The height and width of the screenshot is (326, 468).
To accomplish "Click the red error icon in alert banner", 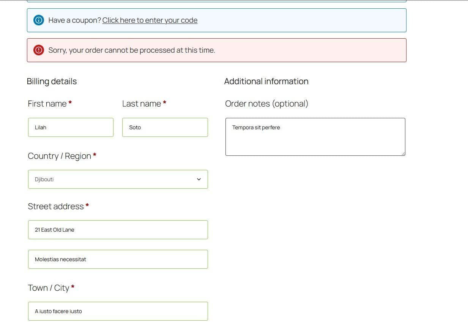I will click(x=39, y=50).
